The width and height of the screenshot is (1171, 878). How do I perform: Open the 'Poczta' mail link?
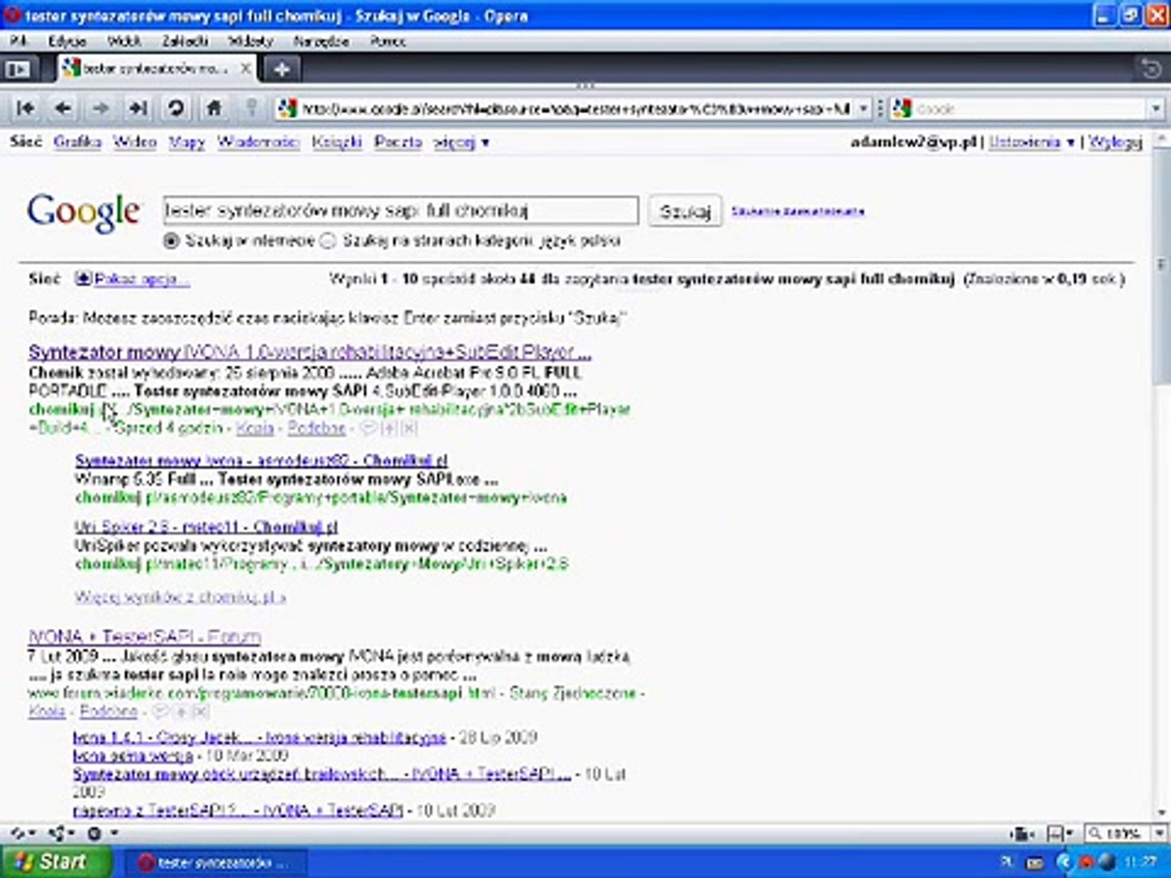[398, 142]
